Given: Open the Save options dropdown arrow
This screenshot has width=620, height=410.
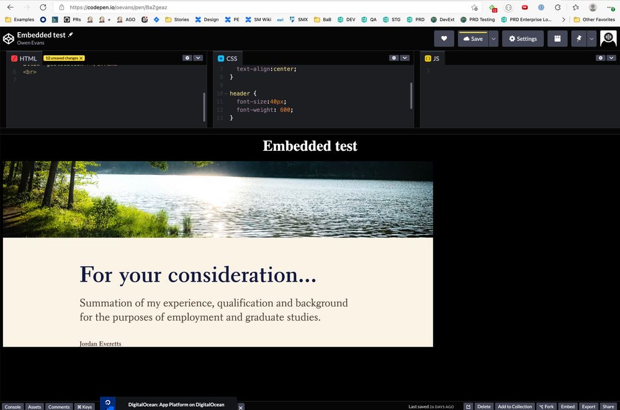Looking at the screenshot, I should point(493,38).
